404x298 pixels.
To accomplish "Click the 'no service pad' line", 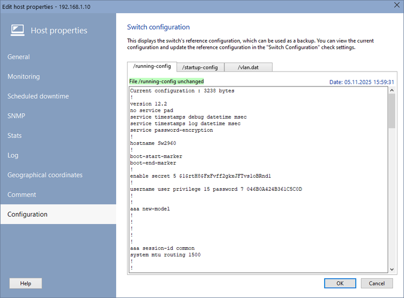I will coord(152,110).
